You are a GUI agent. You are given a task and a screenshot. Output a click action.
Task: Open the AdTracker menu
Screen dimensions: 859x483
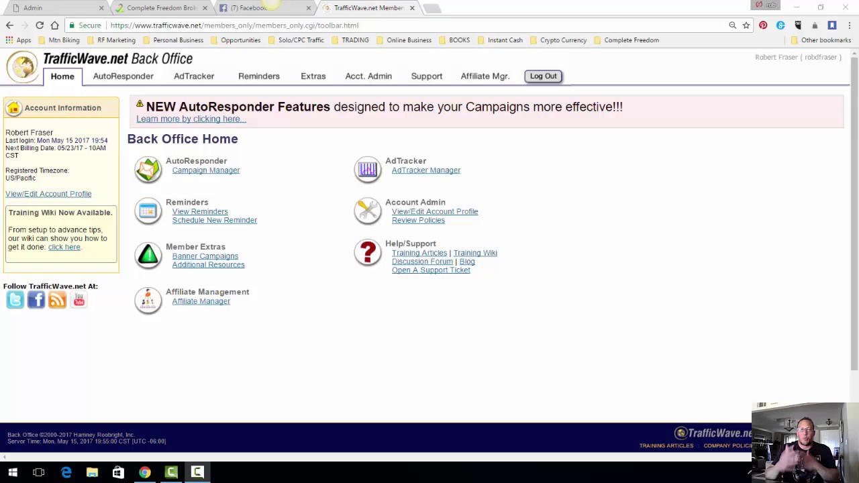coord(194,76)
